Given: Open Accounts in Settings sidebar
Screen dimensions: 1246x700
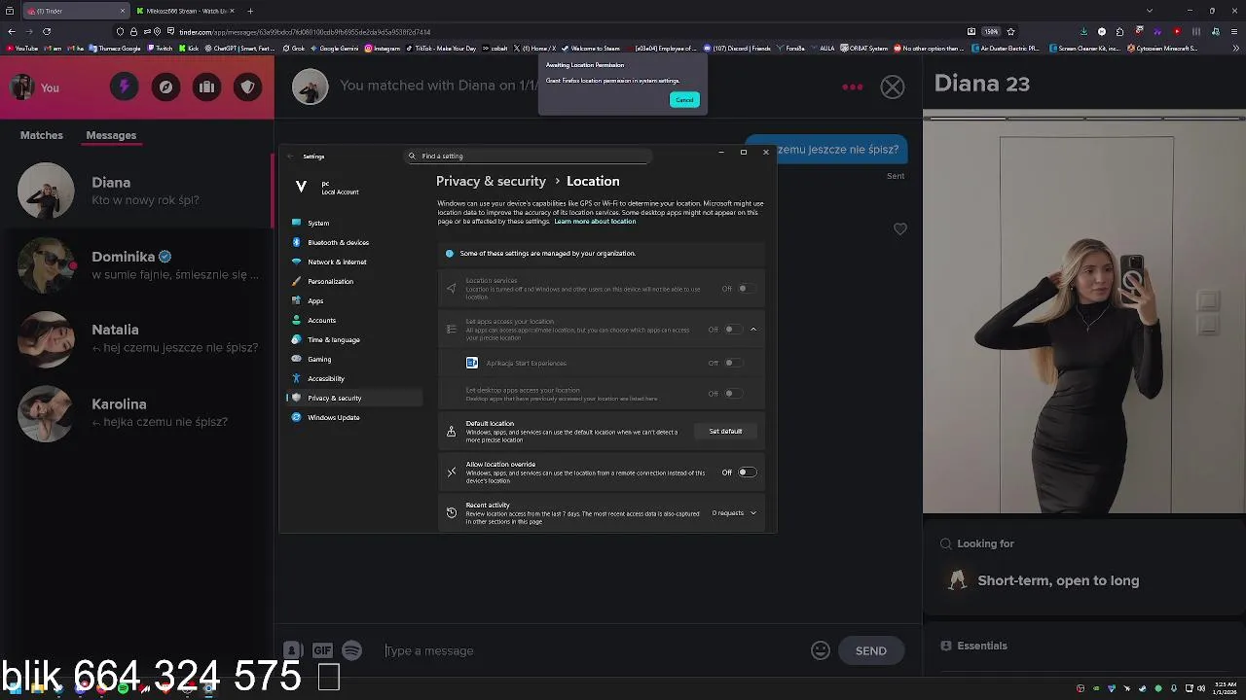Looking at the screenshot, I should point(354,320).
